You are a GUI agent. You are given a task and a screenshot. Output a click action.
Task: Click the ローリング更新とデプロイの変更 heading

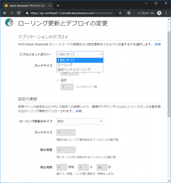pyautogui.click(x=63, y=23)
